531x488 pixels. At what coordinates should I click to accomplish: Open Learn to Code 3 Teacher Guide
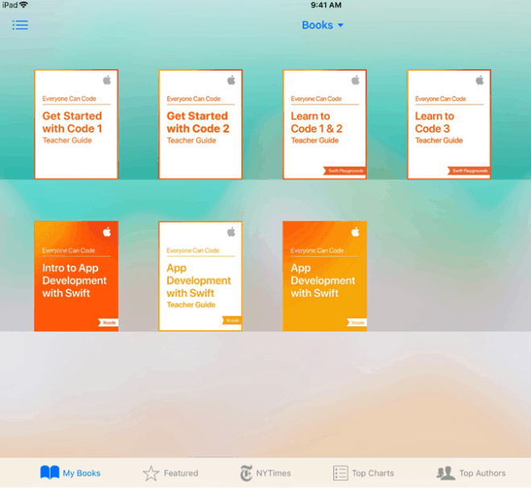448,124
